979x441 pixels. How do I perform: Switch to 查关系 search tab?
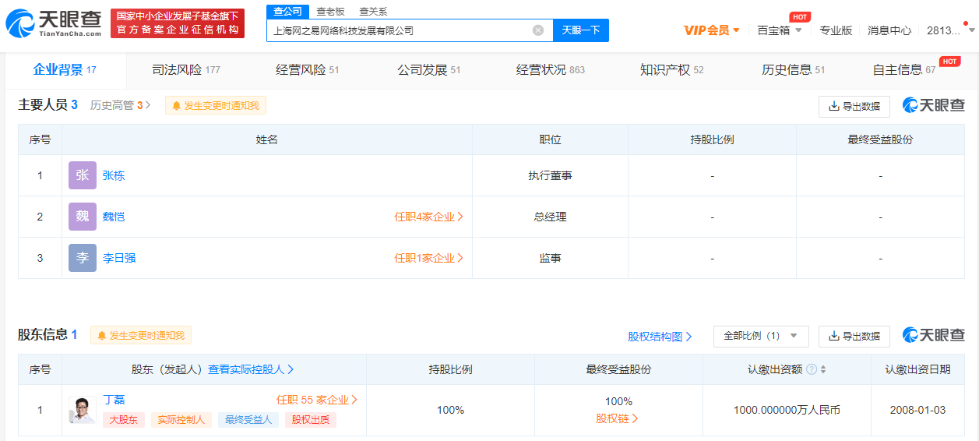[373, 11]
